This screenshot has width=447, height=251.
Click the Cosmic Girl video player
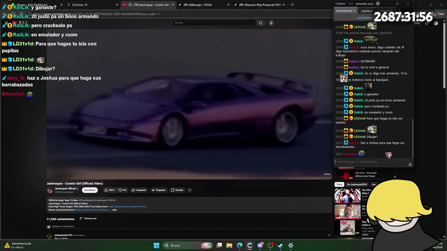pos(189,104)
